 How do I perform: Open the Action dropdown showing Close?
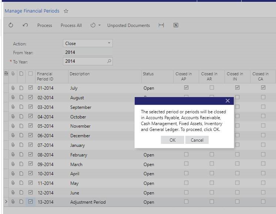(x=88, y=44)
